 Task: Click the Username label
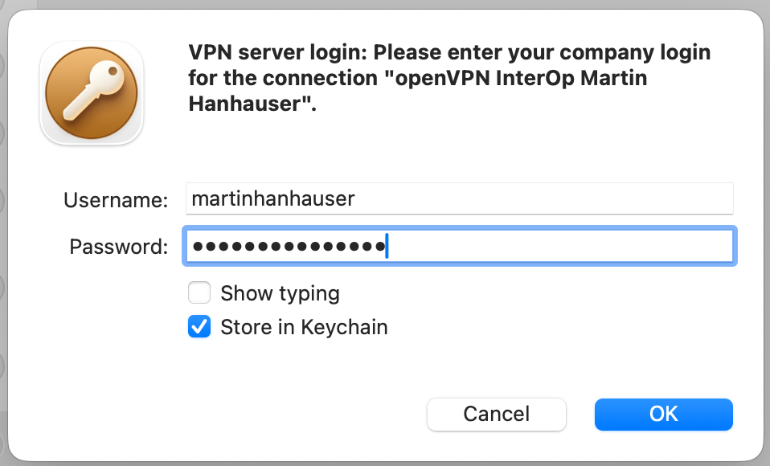coord(116,199)
